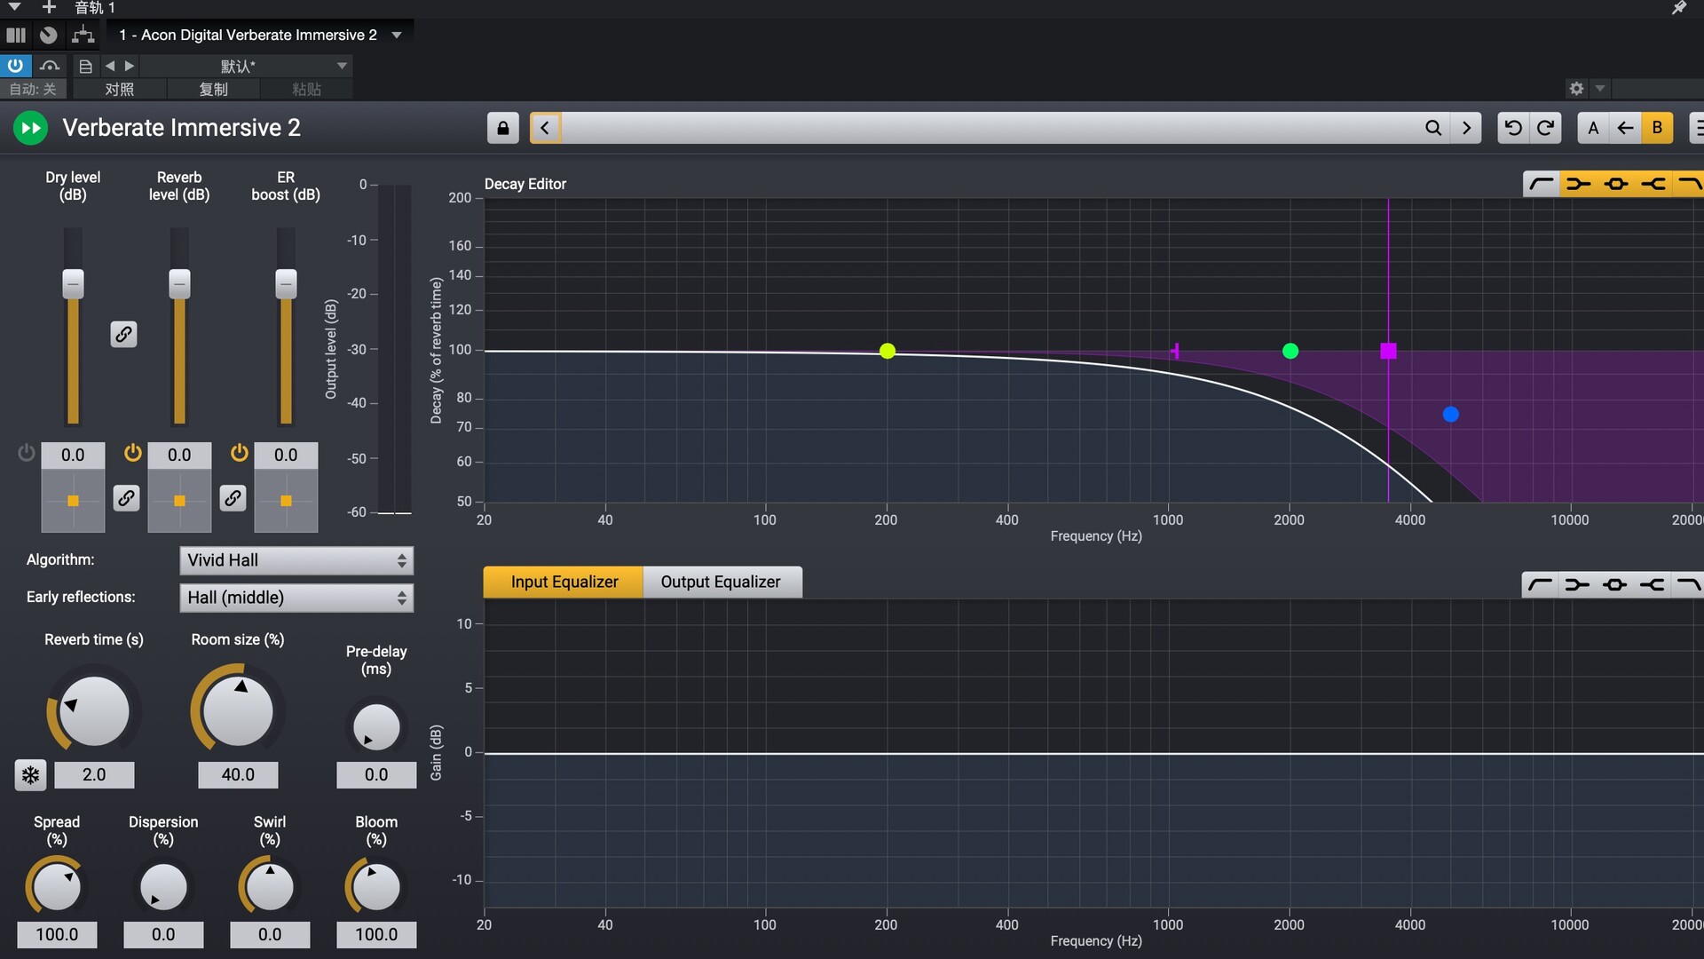
Task: Toggle Dry level power button
Action: pyautogui.click(x=27, y=453)
